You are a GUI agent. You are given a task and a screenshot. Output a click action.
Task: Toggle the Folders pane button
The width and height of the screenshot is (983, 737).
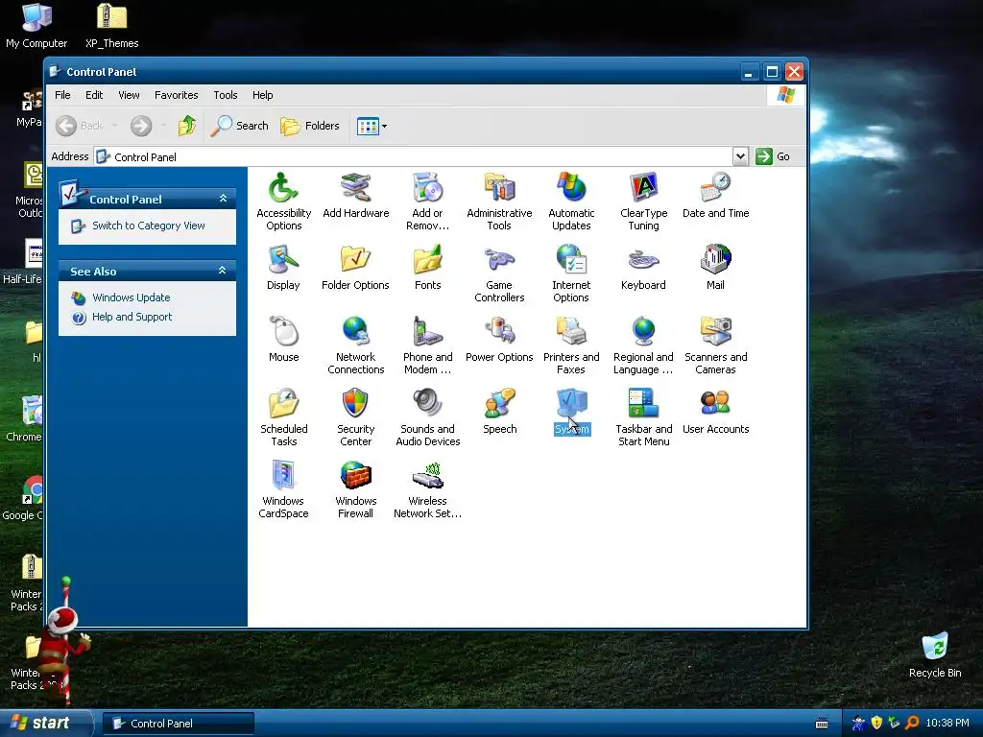click(x=310, y=126)
